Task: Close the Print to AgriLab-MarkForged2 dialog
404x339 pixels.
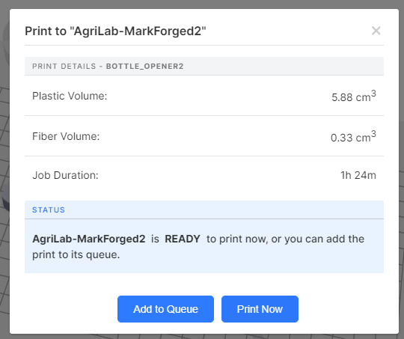Action: (376, 31)
